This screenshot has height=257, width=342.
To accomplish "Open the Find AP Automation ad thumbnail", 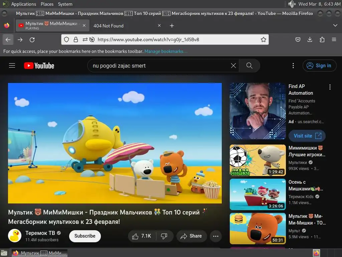I will click(x=258, y=111).
